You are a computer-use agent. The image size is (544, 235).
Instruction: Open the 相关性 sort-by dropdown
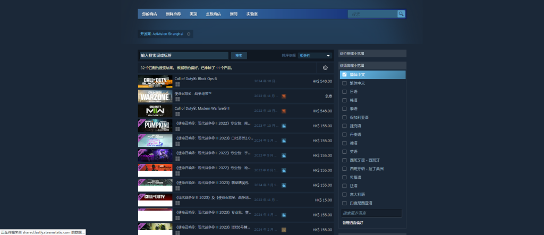click(314, 56)
